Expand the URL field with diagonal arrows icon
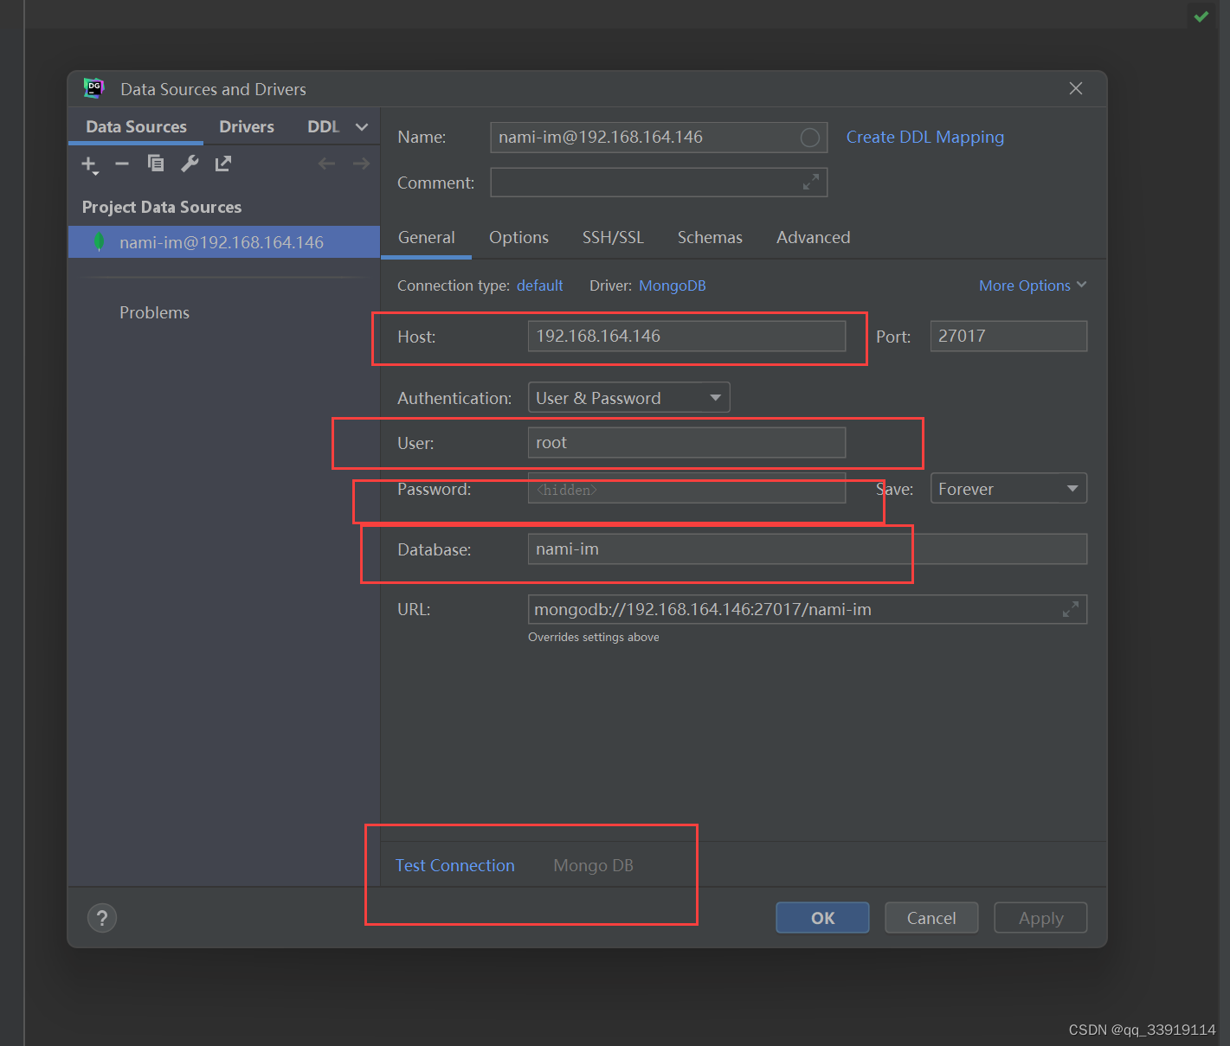The height and width of the screenshot is (1046, 1230). (1071, 609)
